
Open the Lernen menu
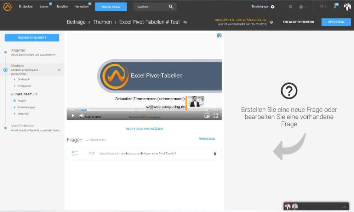pos(45,6)
